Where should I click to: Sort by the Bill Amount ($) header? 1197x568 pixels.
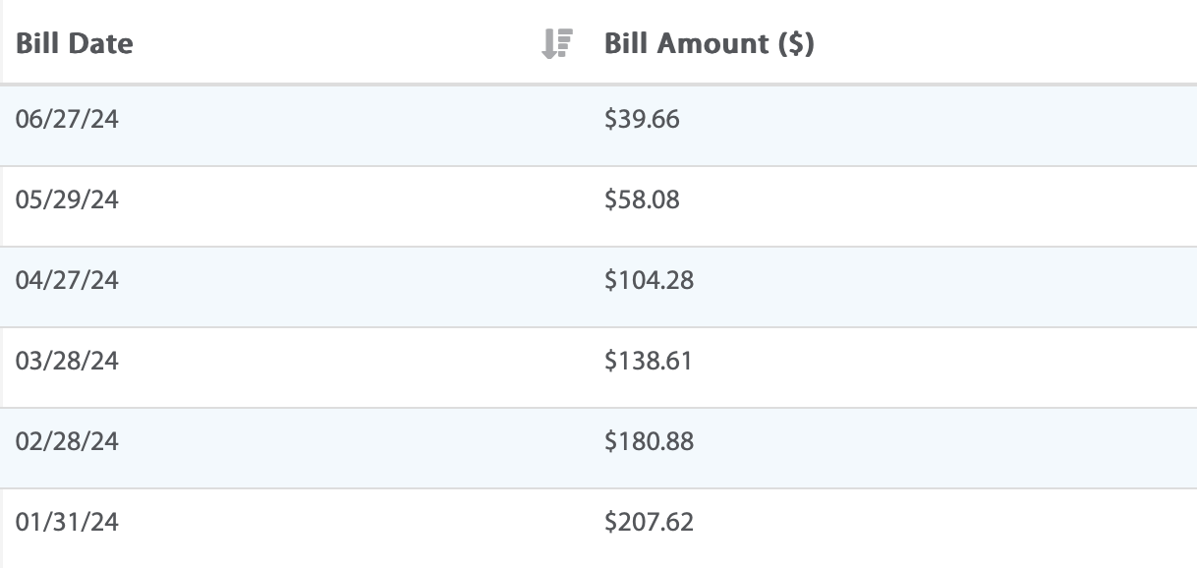tap(709, 43)
